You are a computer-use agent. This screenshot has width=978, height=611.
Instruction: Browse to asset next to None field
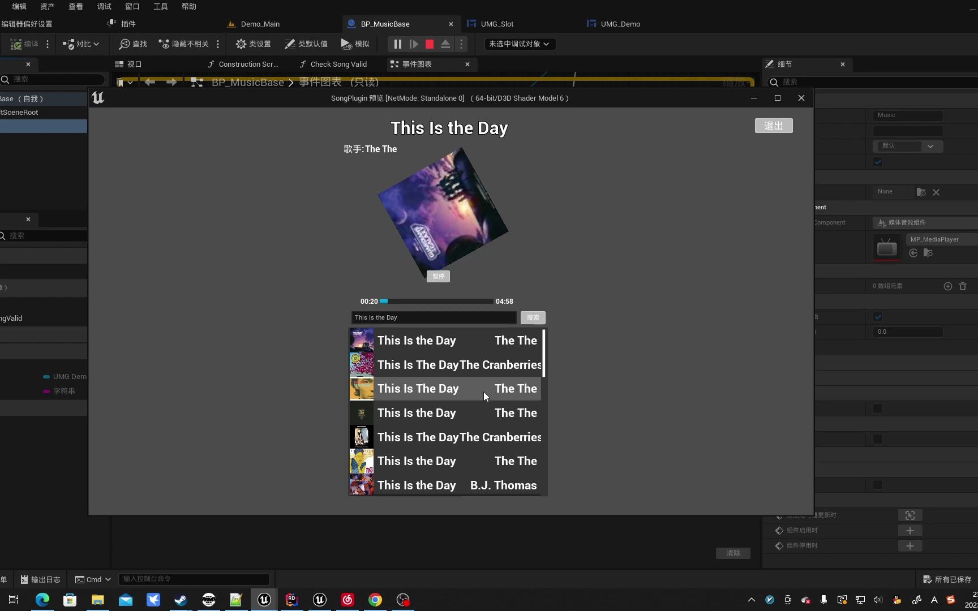921,192
